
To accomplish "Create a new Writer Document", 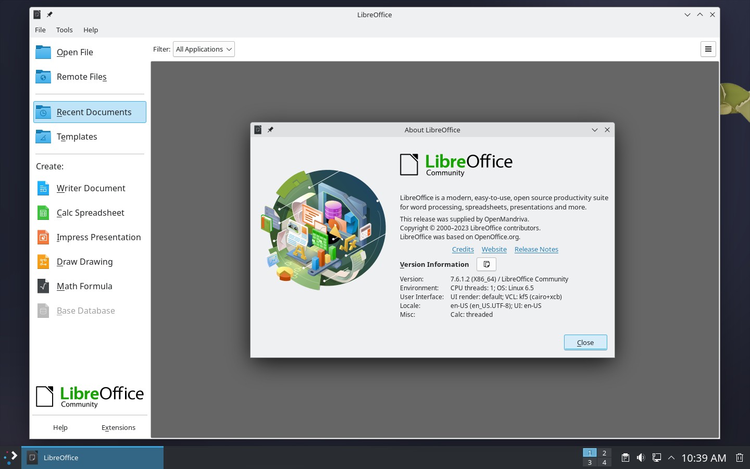I will (x=90, y=188).
